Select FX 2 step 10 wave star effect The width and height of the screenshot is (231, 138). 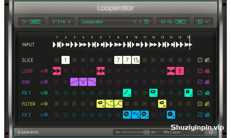pos(136,115)
